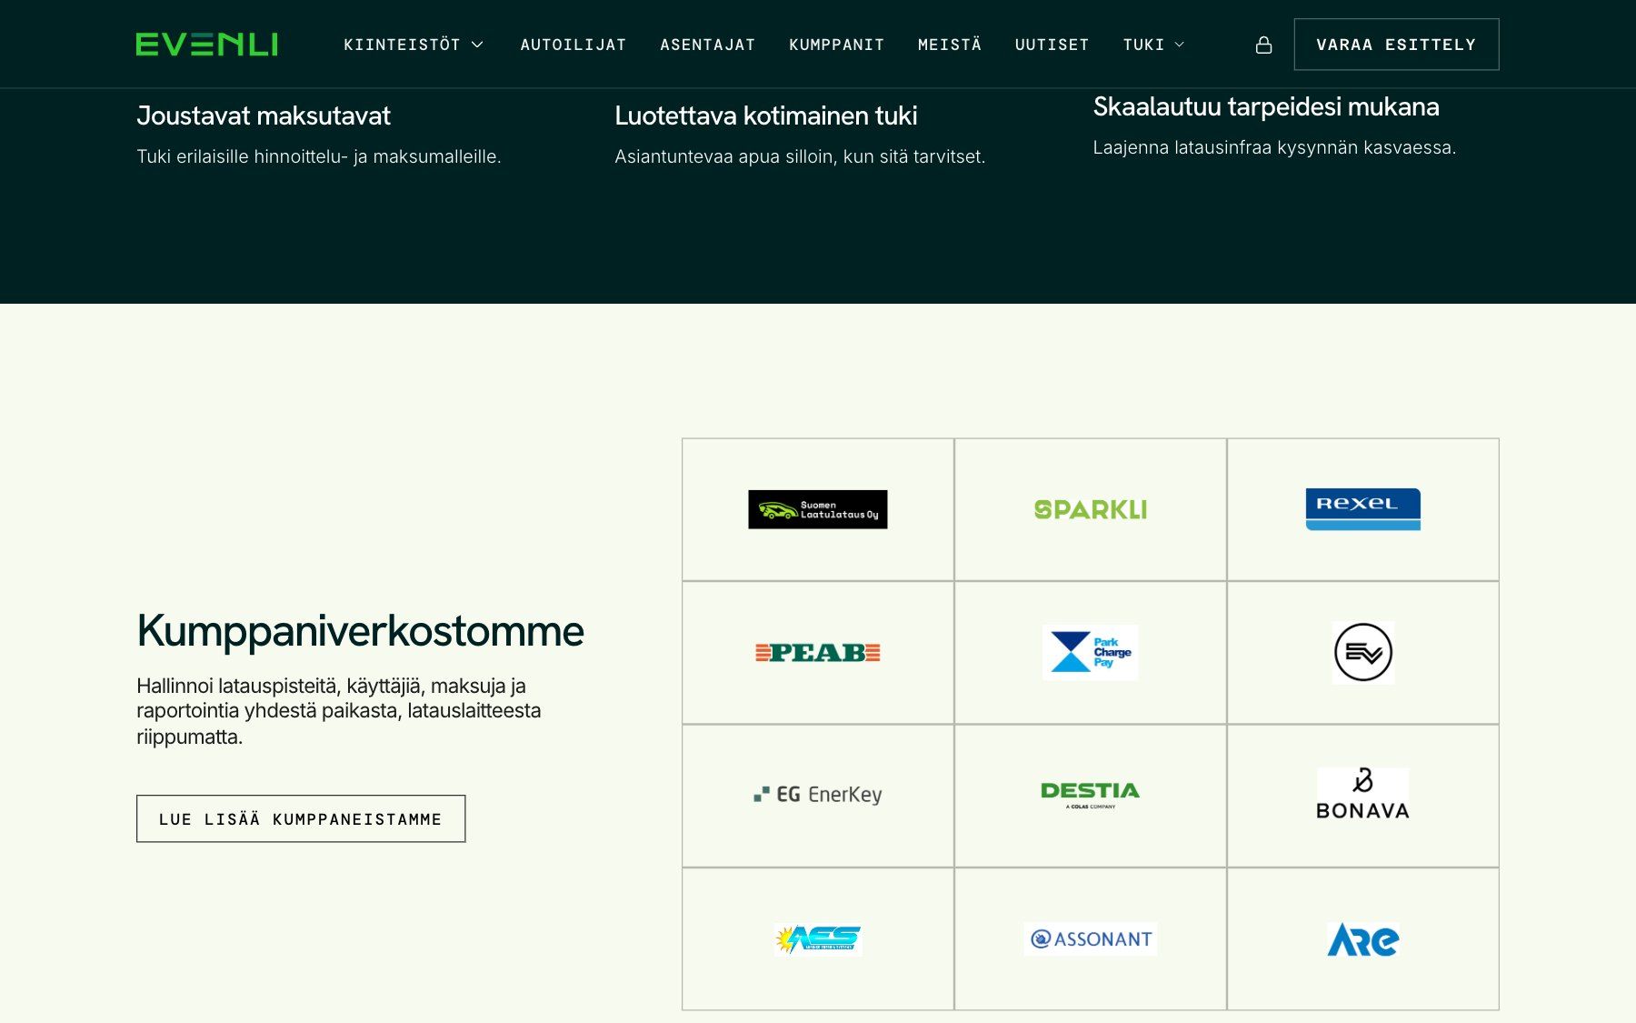The height and width of the screenshot is (1023, 1636).
Task: Select the Suomen Laatulataus Oy partner logo
Action: click(818, 509)
